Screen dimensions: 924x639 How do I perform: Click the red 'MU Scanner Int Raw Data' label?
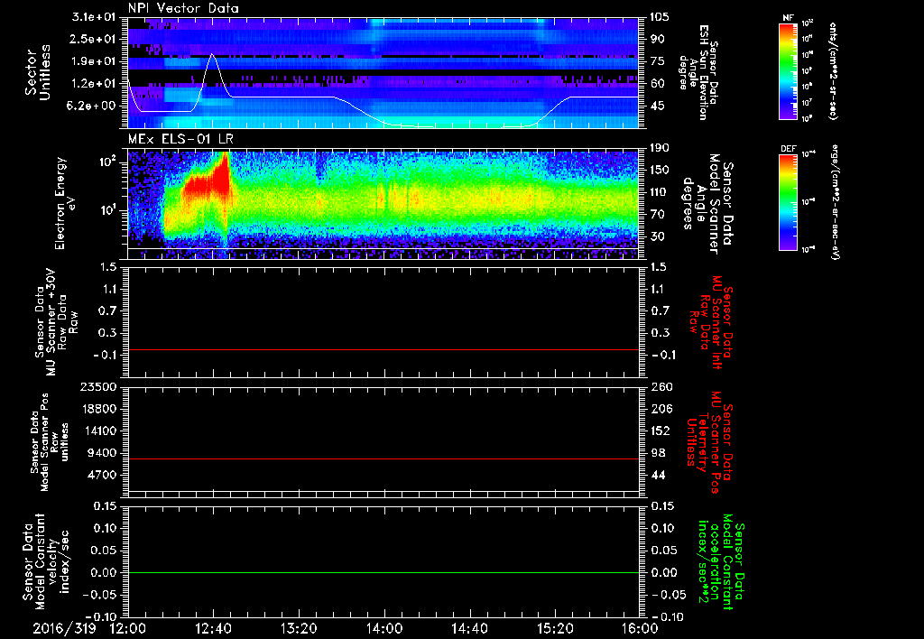pos(710,322)
